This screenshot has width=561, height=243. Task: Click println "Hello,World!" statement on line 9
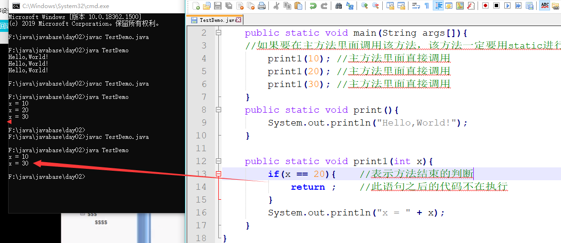[368, 123]
